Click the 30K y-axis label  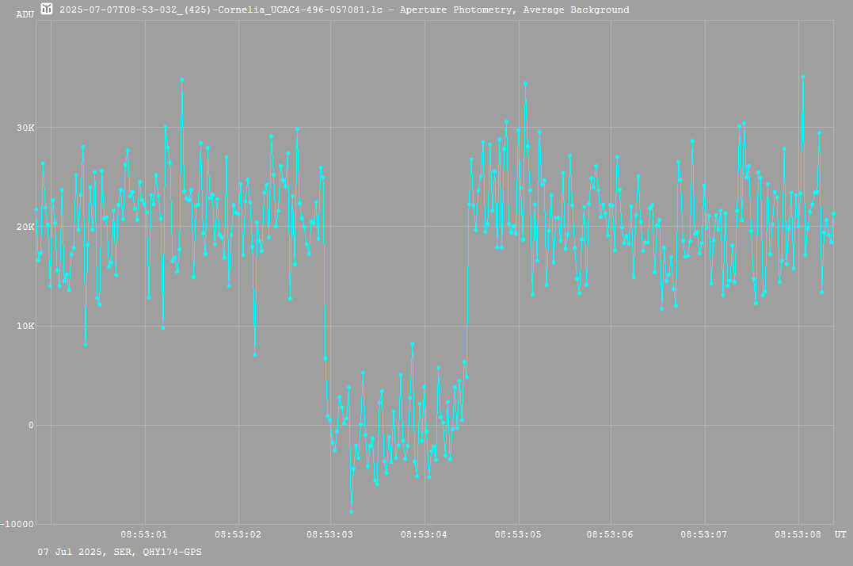25,128
